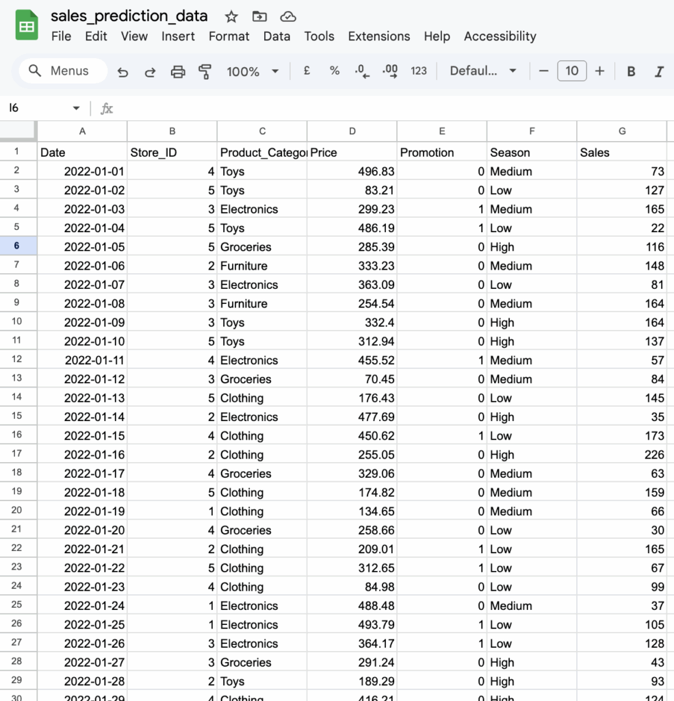Open the Data menu
Image resolution: width=674 pixels, height=701 pixels.
[276, 36]
